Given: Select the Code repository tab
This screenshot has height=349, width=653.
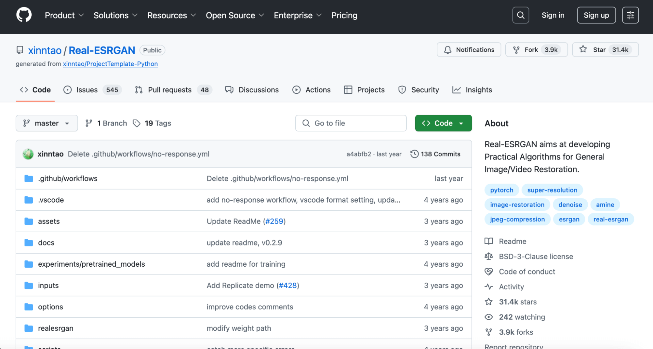Looking at the screenshot, I should (x=35, y=90).
